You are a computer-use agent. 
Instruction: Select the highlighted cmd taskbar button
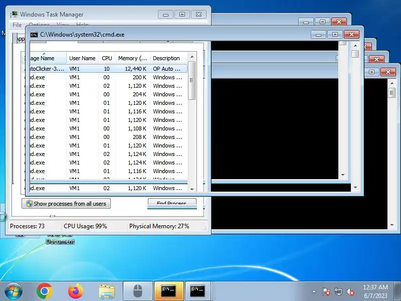169,291
